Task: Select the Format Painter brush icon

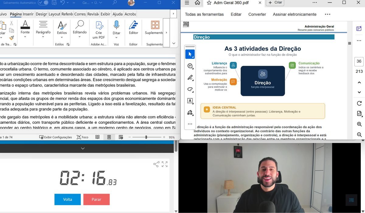Action: [12, 38]
